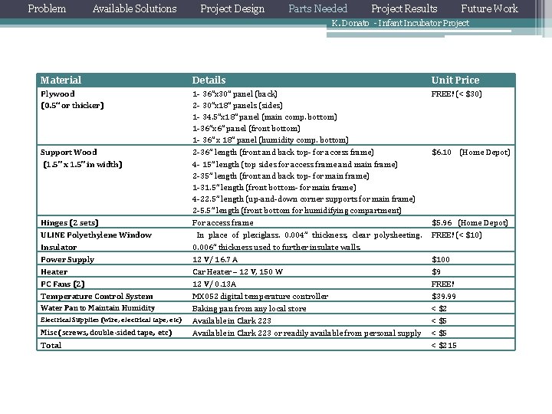This screenshot has width=552, height=414.
Task: Click the '1- 34.5"x18" panel (main comp. bottom)' line
Action: click(264, 117)
